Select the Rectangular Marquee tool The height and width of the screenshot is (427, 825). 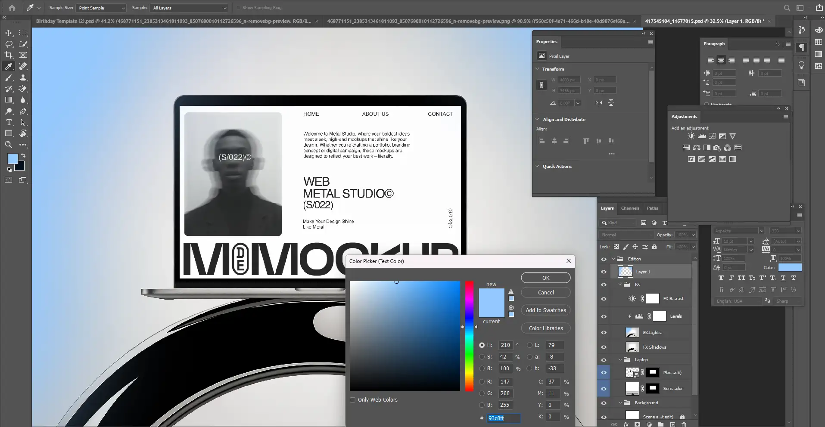[x=23, y=33]
